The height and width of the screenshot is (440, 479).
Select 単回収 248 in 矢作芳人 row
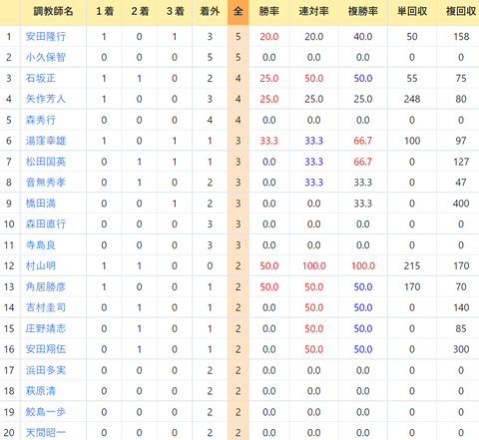pos(412,99)
